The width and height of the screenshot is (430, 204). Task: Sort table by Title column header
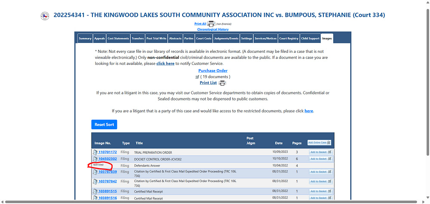(139, 143)
